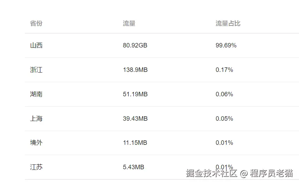Select the 上海 province cell

[x=36, y=119]
